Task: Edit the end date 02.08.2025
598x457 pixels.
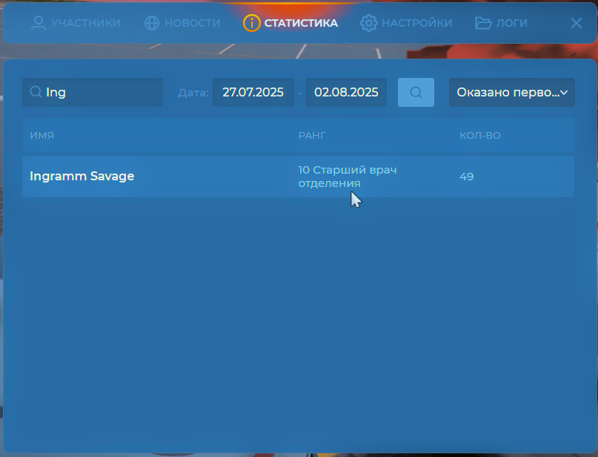Action: pyautogui.click(x=346, y=93)
